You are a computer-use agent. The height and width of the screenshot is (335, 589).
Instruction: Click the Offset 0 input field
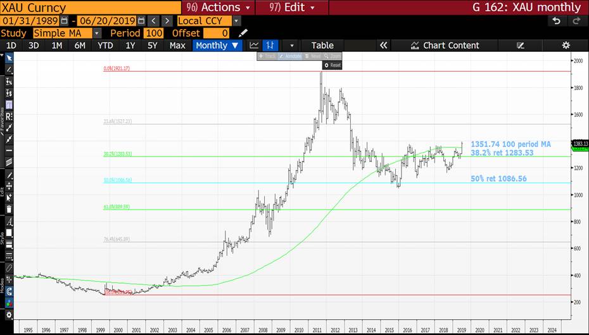pos(217,33)
